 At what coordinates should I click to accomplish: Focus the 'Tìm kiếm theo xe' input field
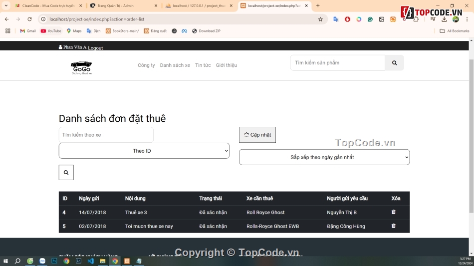(x=106, y=135)
